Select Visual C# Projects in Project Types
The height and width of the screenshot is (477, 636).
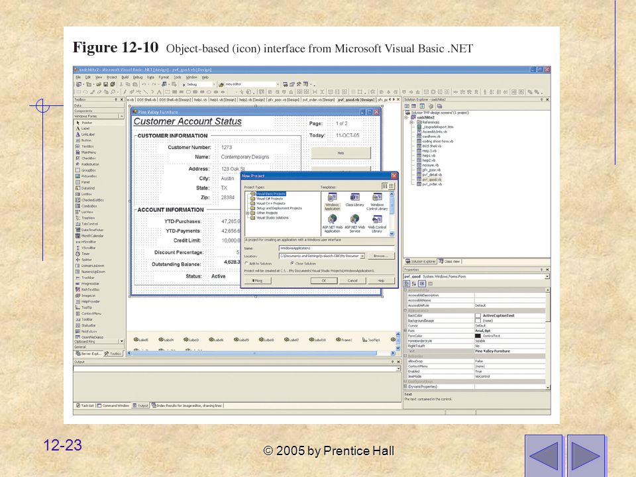click(x=266, y=199)
